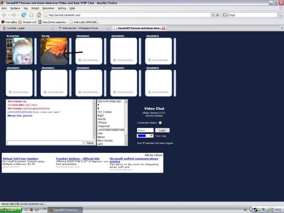This screenshot has width=284, height=213.
Task: Mute the speaker icon on Krazychan's video
Action: (27, 59)
